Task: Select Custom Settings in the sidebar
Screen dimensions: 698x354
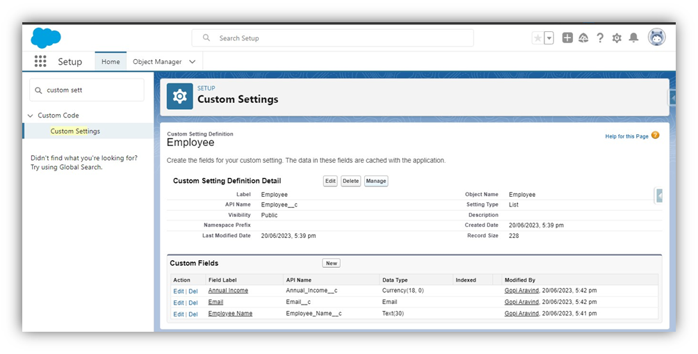Action: 75,131
